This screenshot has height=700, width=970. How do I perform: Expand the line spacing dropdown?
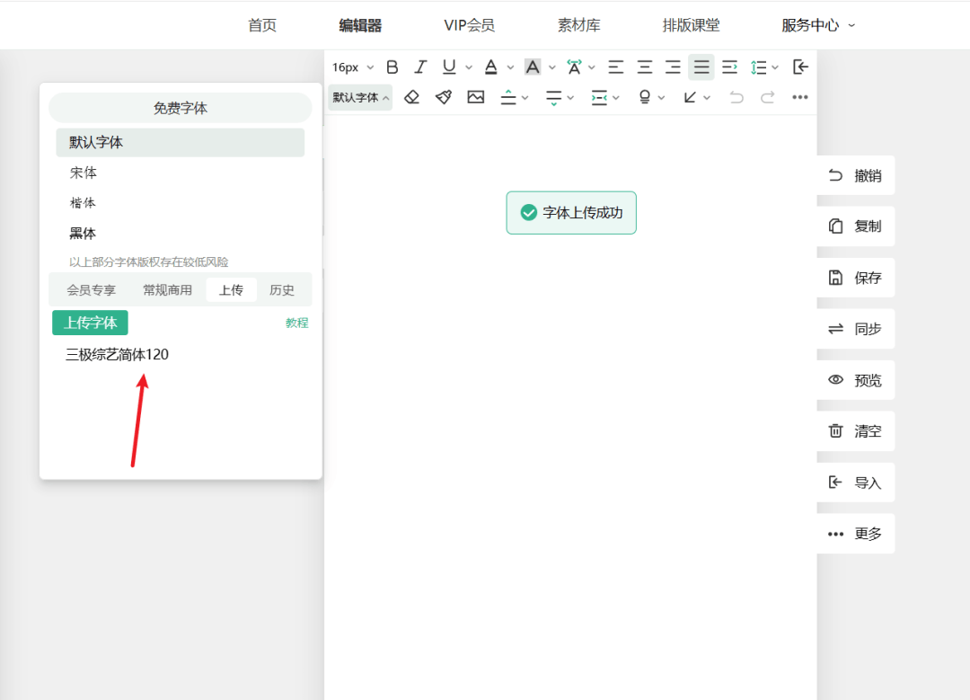click(765, 67)
